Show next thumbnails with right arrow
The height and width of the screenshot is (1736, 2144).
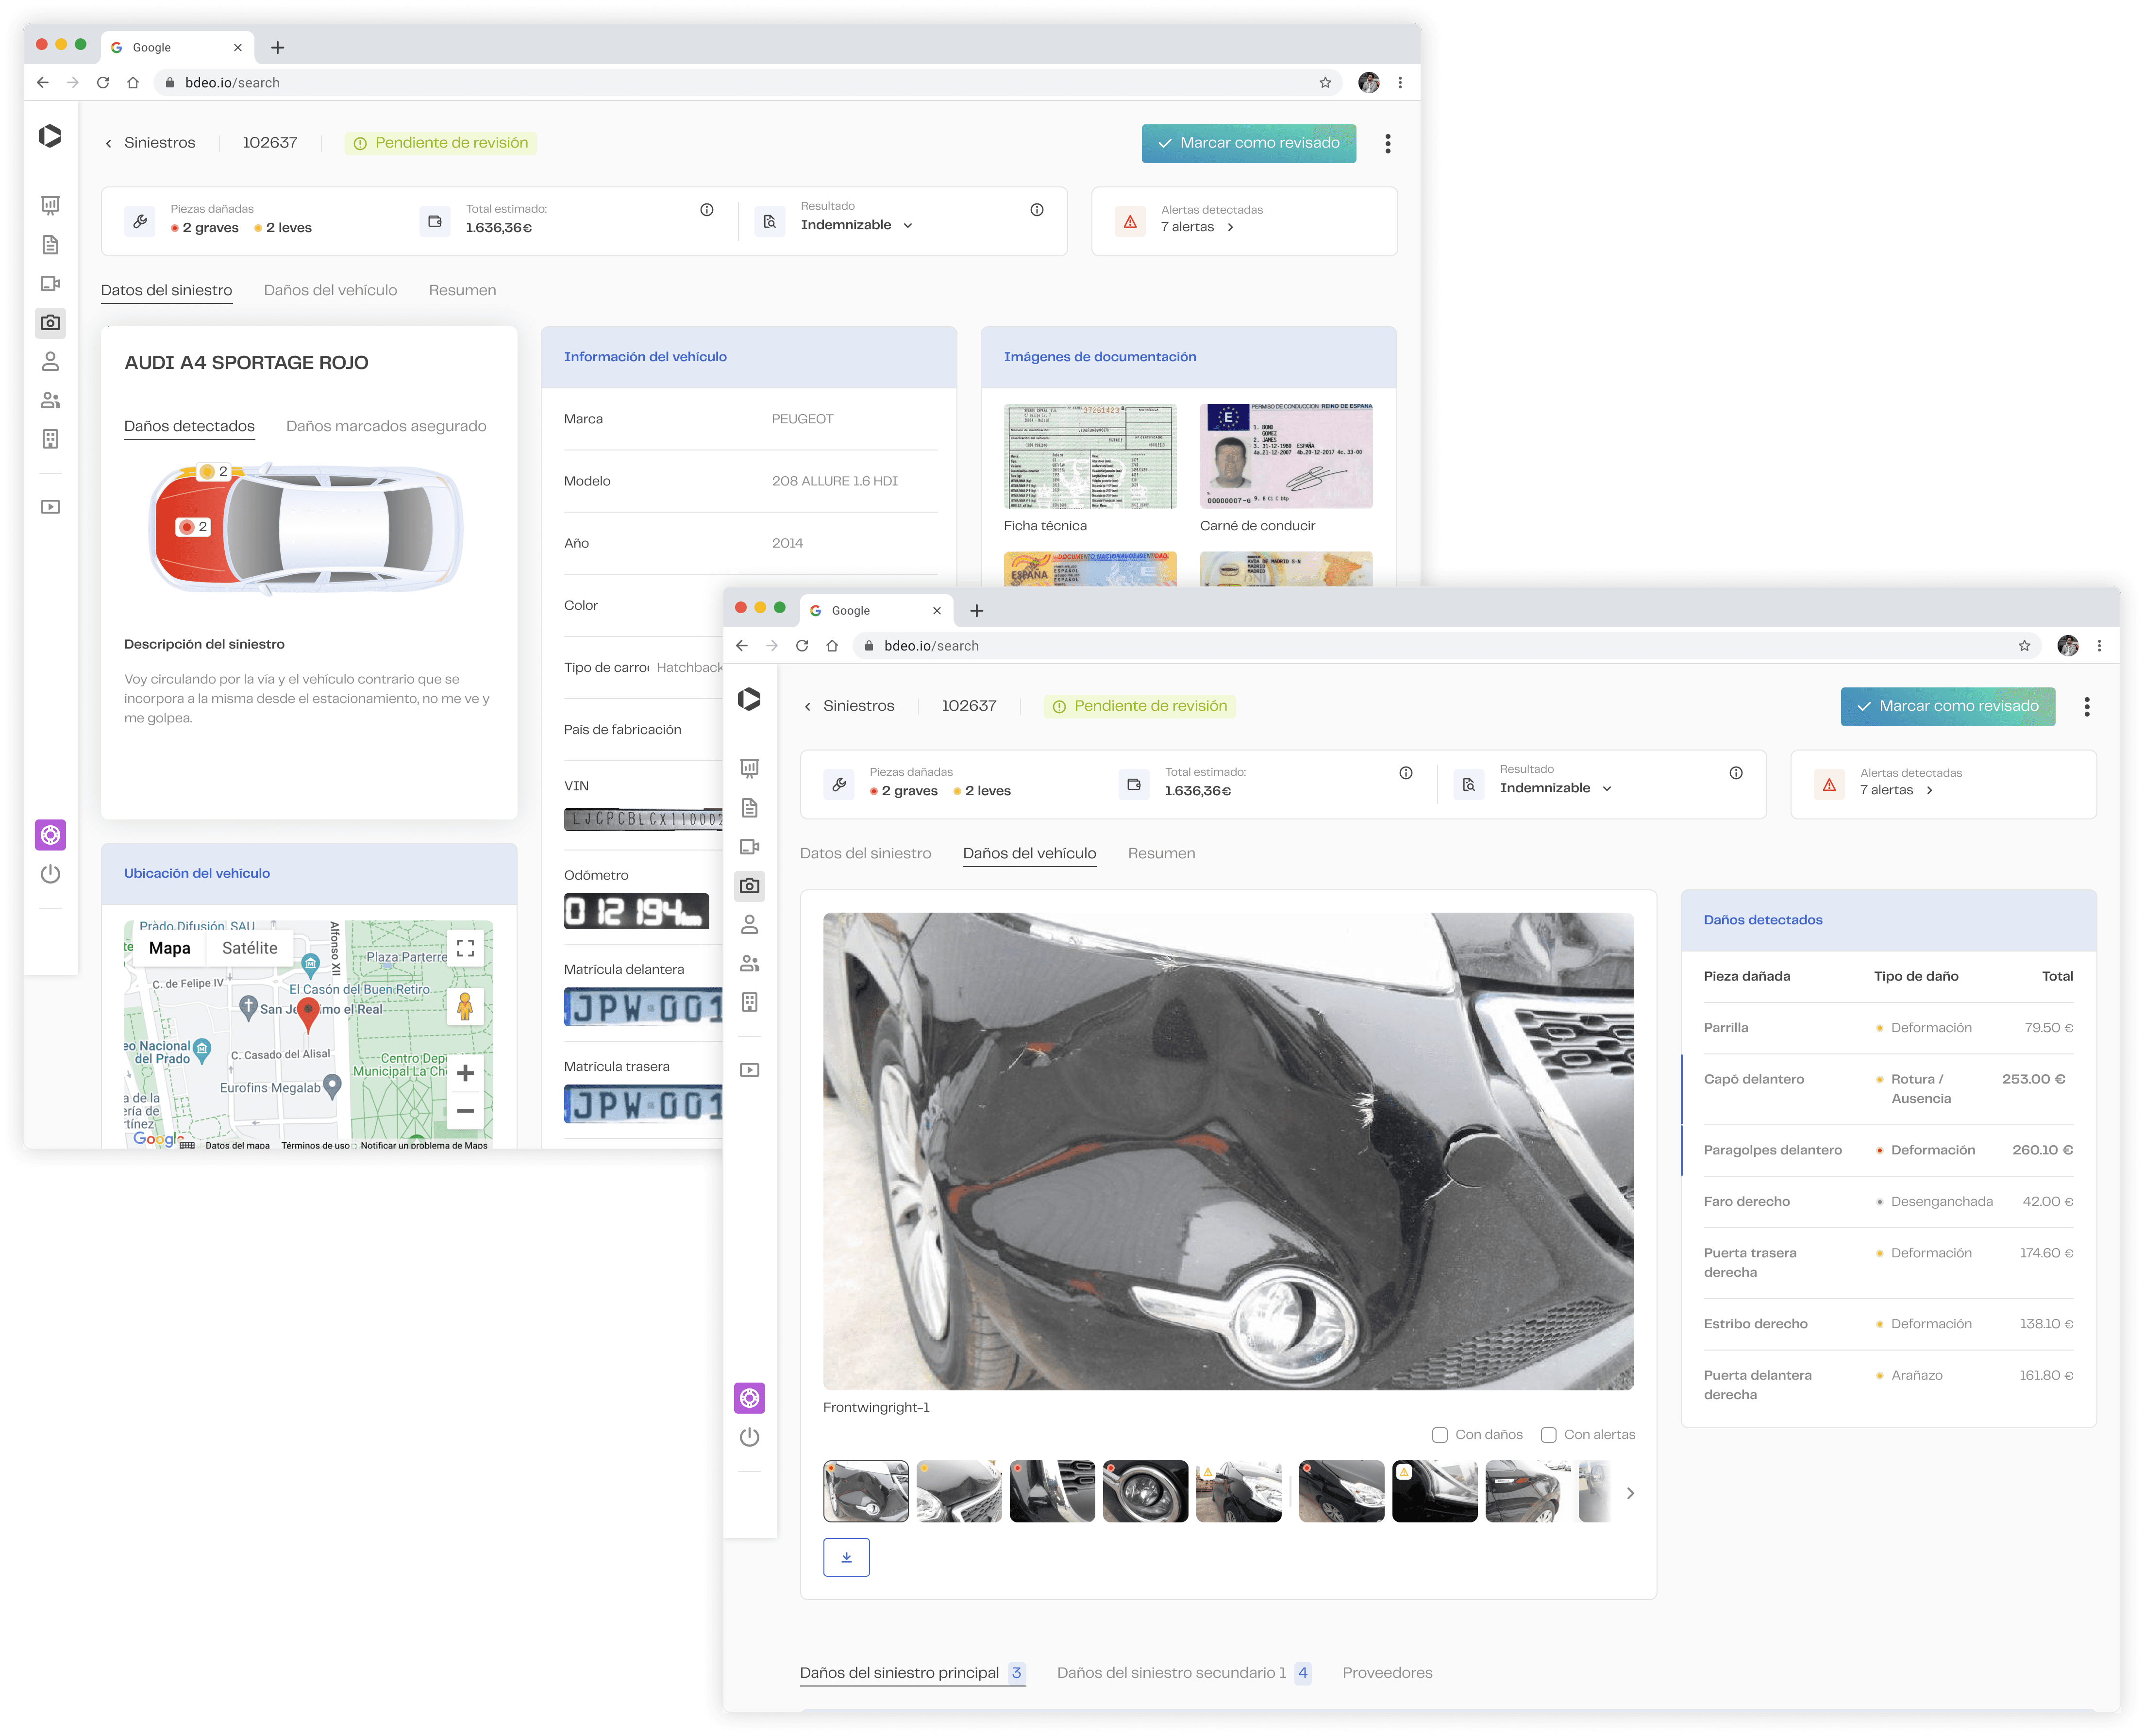click(1630, 1493)
